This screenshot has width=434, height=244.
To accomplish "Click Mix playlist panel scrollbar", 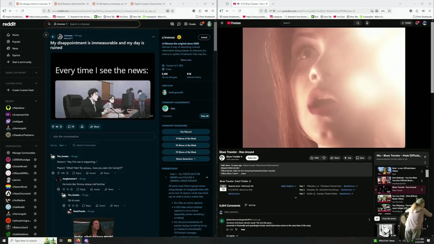I will point(427,173).
